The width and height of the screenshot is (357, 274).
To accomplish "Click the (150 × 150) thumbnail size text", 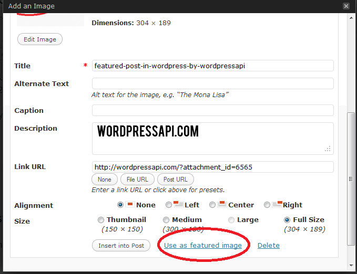I will (x=123, y=229).
